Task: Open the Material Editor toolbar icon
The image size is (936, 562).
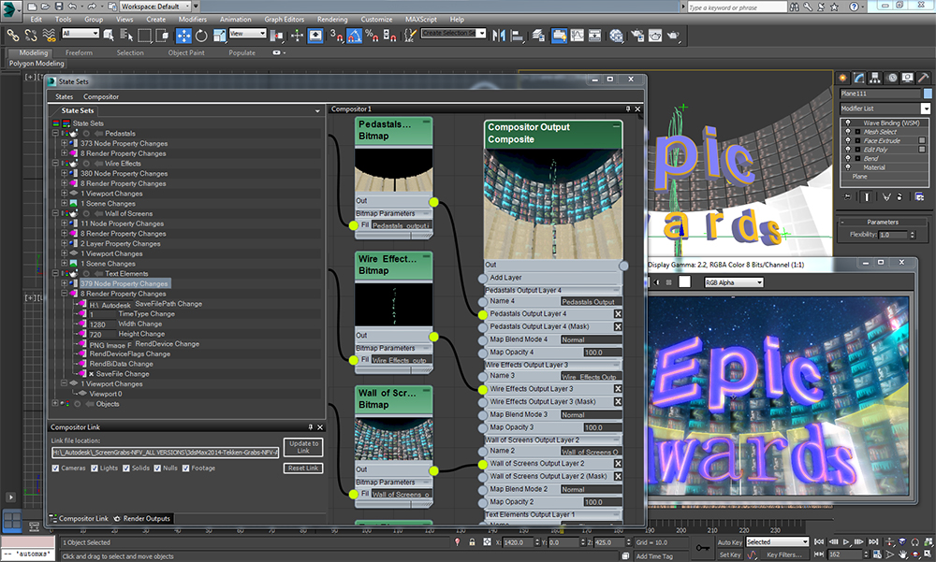Action: click(x=616, y=36)
